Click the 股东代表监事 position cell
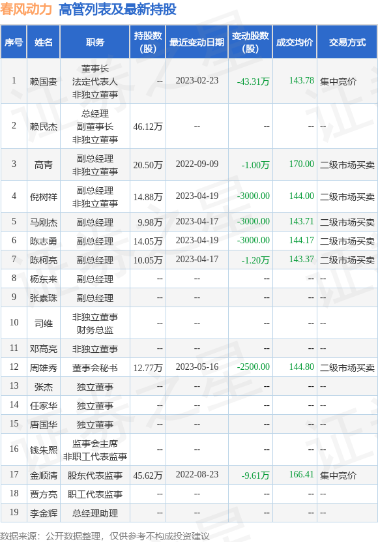The image size is (378, 542). (x=95, y=475)
